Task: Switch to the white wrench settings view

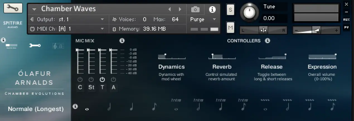Action: click(x=35, y=45)
